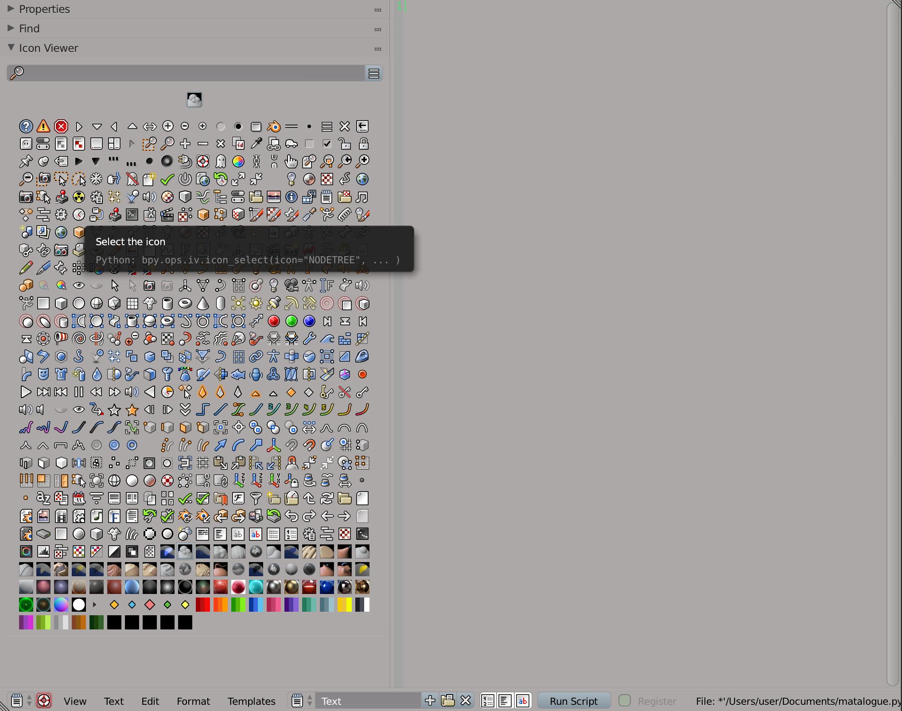902x711 pixels.
Task: Select the red color swatch
Action: 203,604
